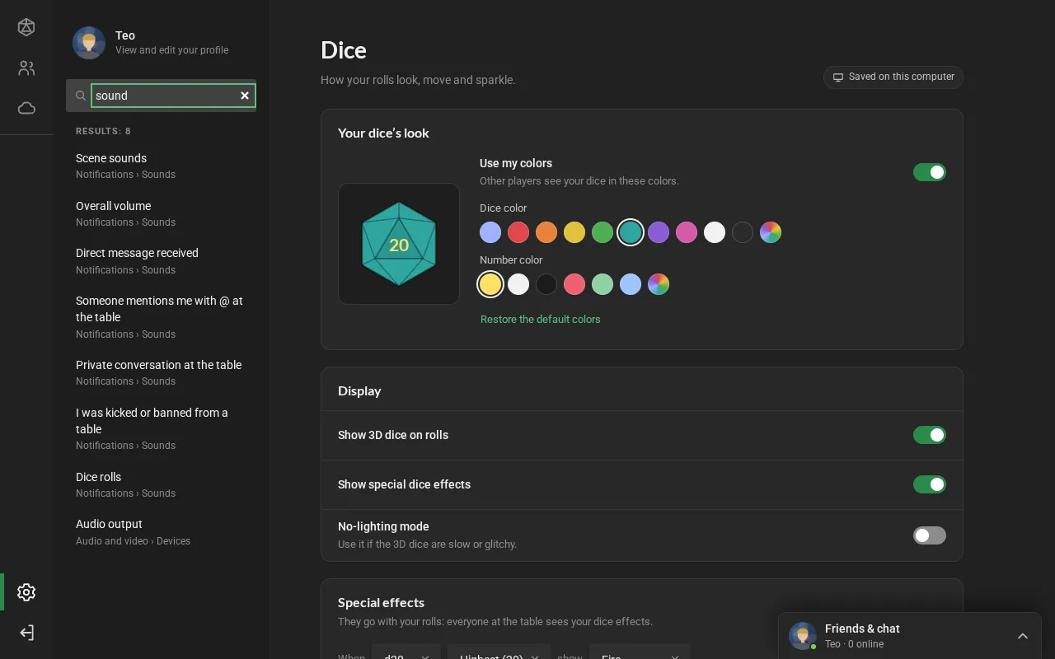The width and height of the screenshot is (1055, 659).
Task: Open the custom number color rainbow picker
Action: point(659,284)
